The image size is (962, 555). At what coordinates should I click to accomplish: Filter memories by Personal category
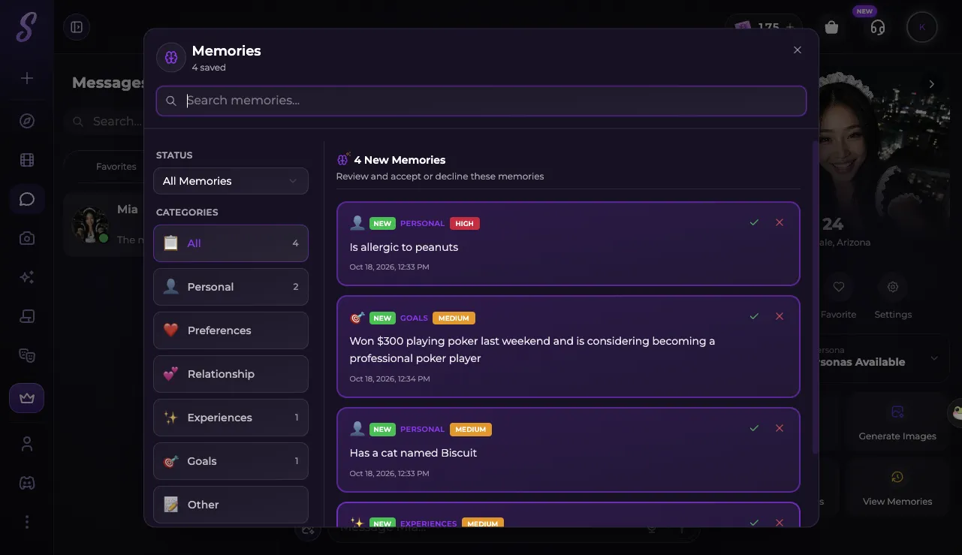click(x=231, y=287)
